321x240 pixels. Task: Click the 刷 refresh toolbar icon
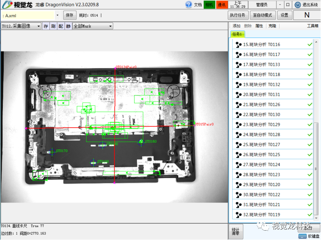point(53,26)
